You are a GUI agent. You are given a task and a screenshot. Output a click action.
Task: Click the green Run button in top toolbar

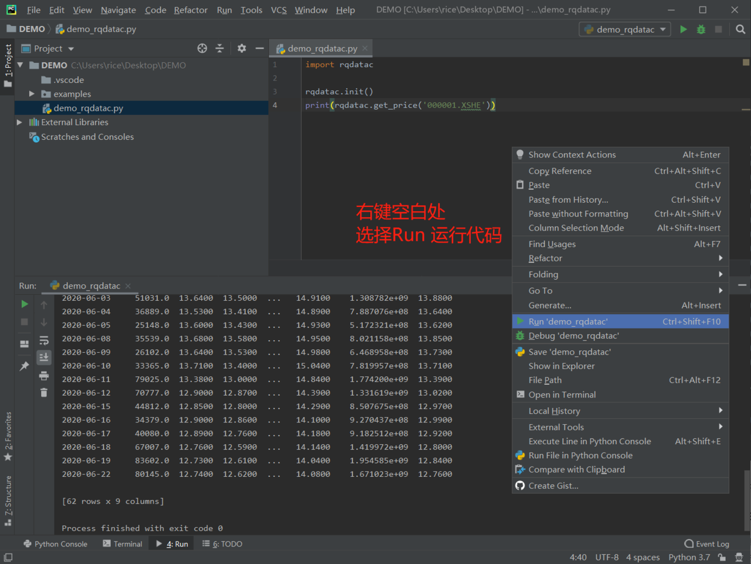pos(683,29)
